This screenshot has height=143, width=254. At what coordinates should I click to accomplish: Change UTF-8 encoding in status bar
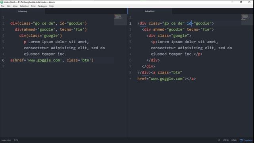pyautogui.click(x=226, y=140)
